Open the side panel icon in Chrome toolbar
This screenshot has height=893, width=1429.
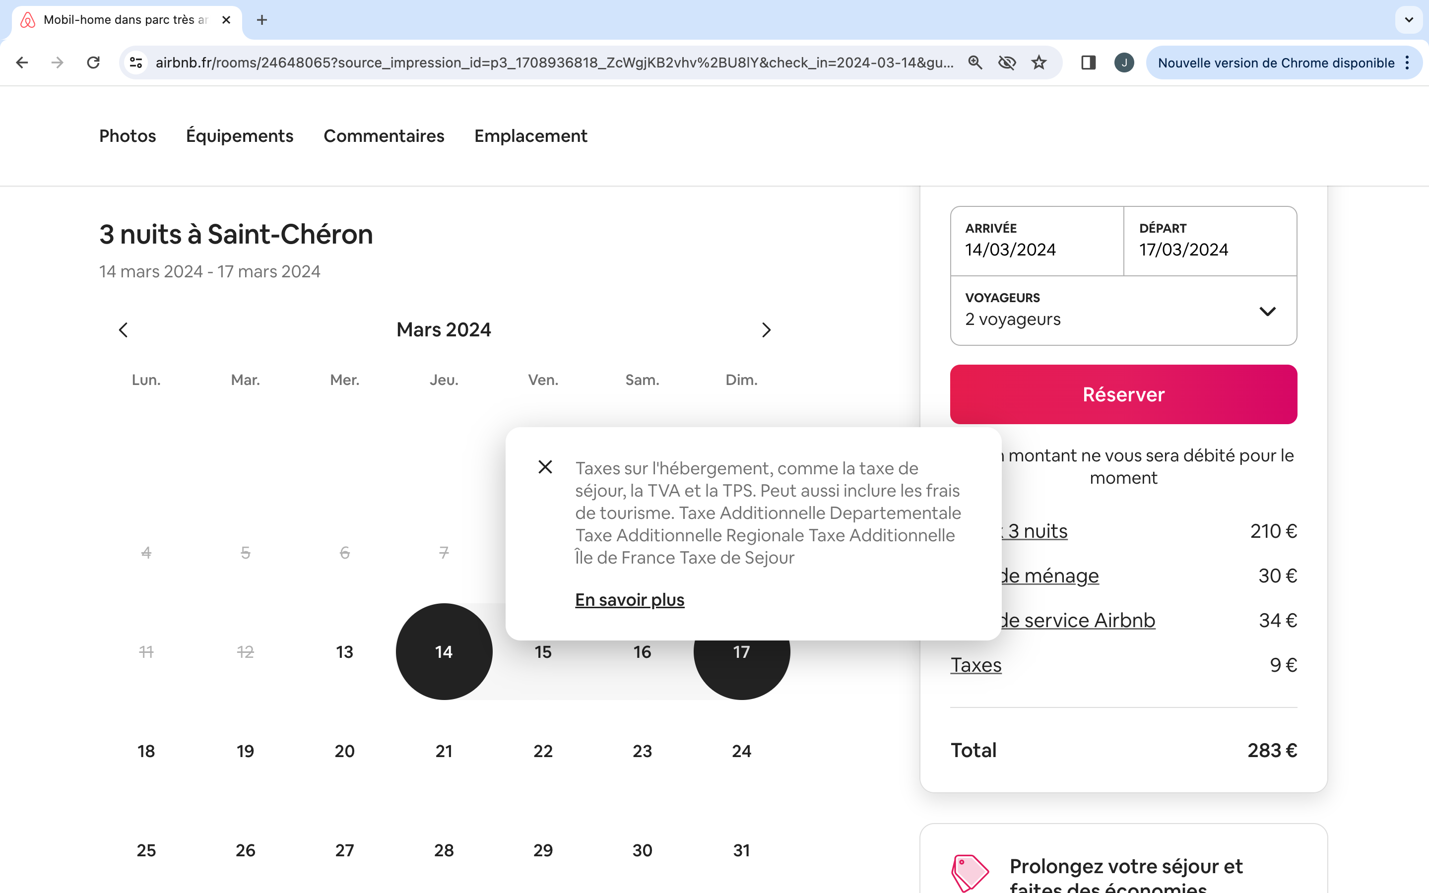1088,62
